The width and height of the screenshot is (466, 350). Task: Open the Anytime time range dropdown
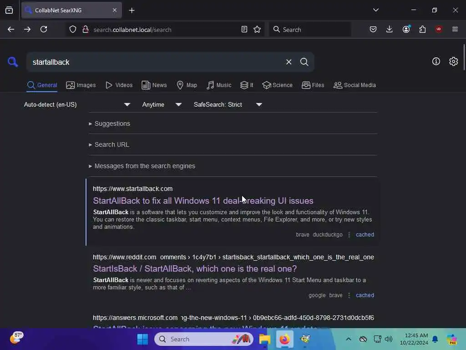162,105
